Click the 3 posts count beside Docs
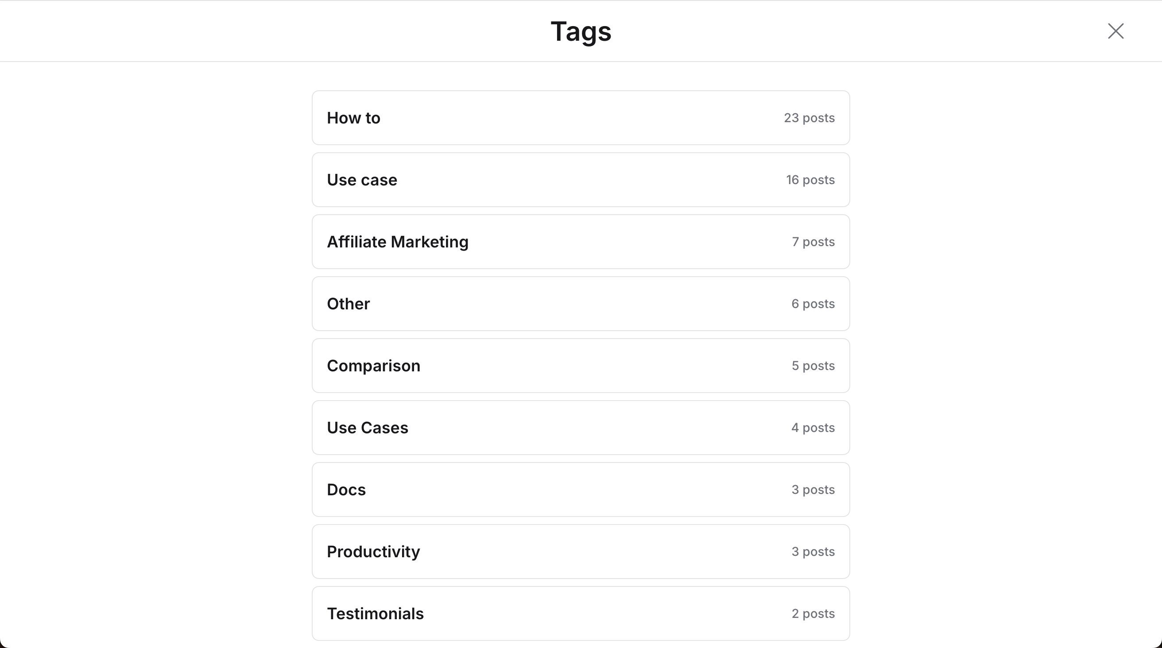1162x648 pixels. coord(813,490)
